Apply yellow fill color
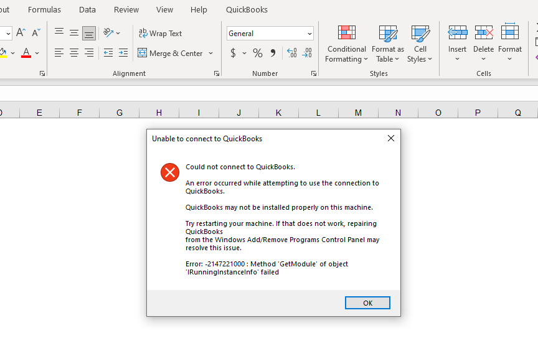 pyautogui.click(x=3, y=53)
